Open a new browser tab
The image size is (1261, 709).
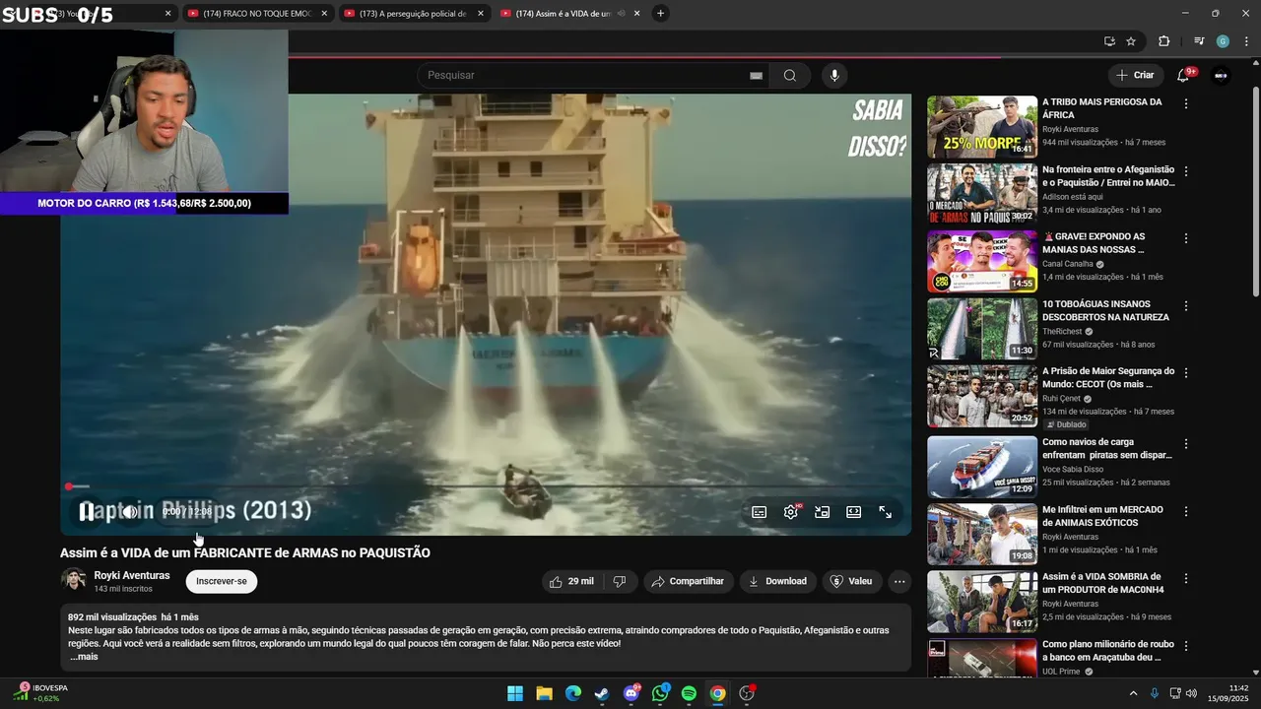pyautogui.click(x=661, y=14)
